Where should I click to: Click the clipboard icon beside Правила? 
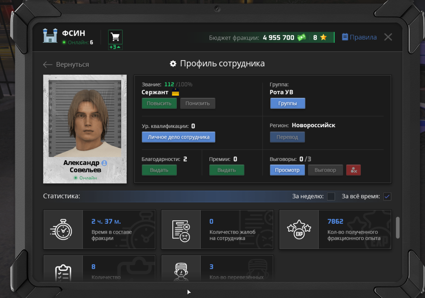coord(345,37)
